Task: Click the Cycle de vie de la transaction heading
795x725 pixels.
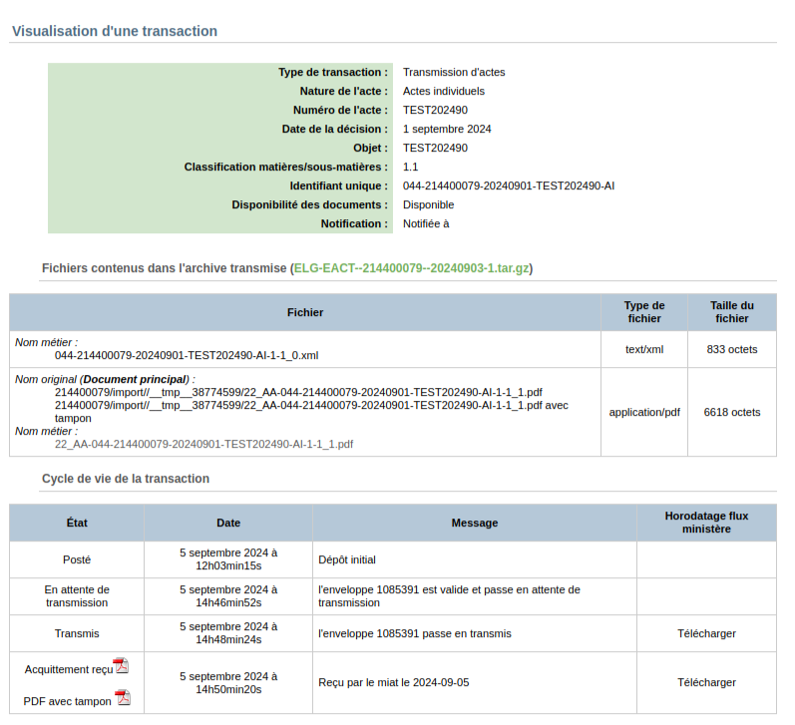Action: [126, 479]
